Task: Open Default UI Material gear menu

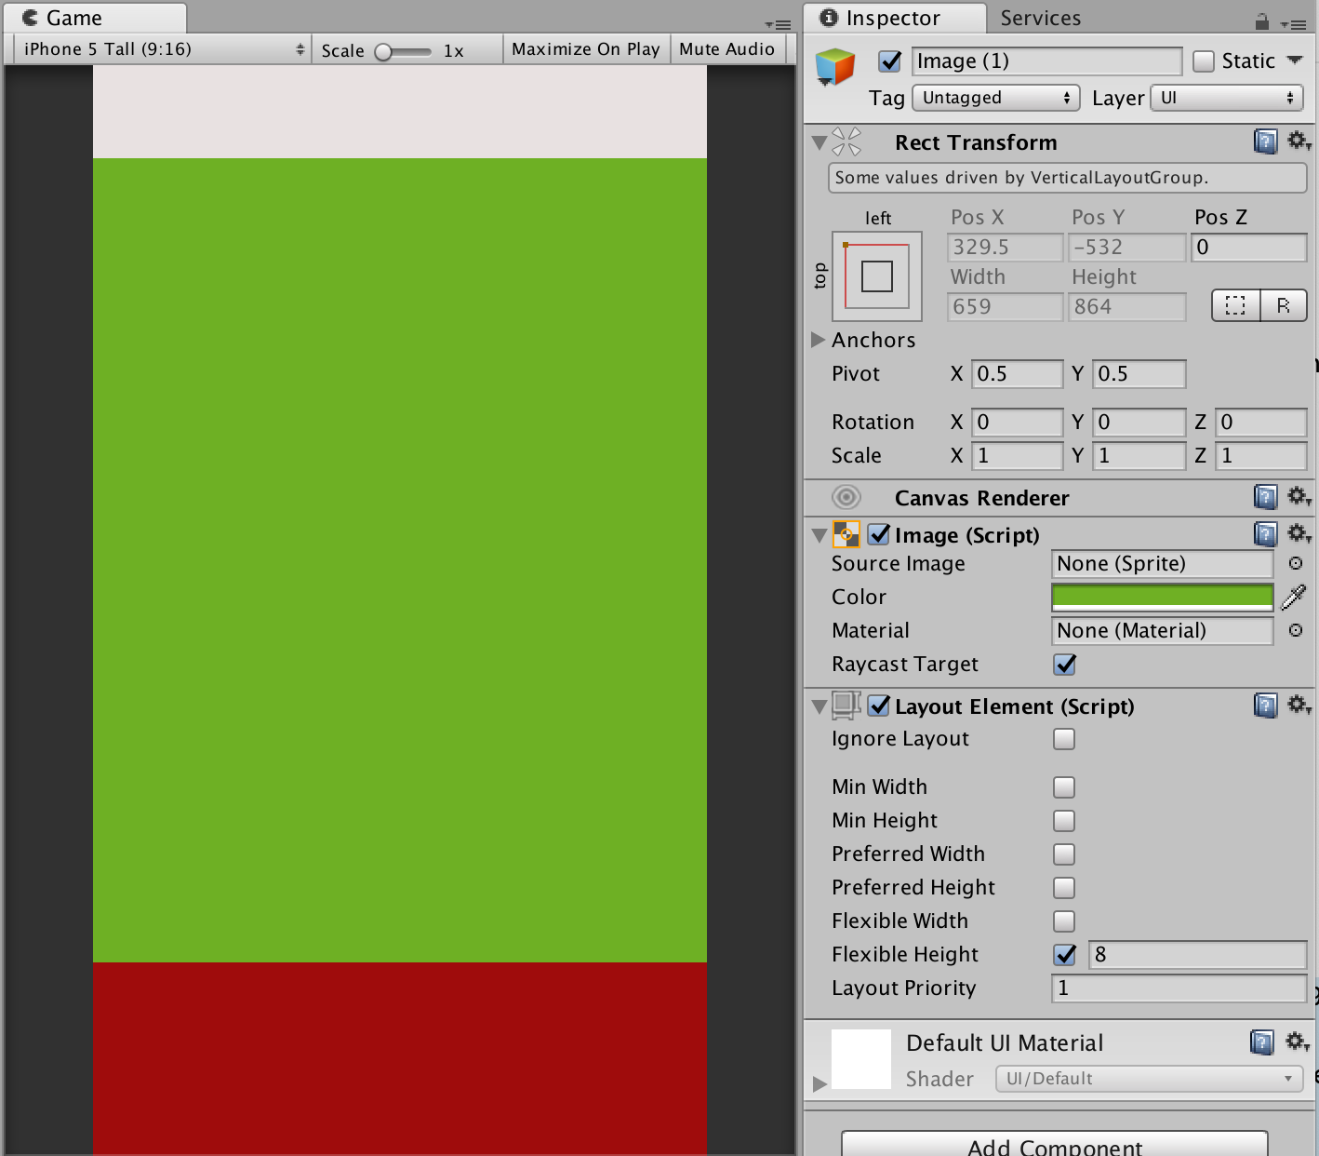Action: (x=1297, y=1042)
